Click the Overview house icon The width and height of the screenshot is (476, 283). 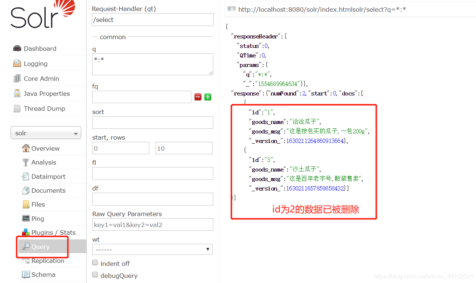[x=26, y=148]
